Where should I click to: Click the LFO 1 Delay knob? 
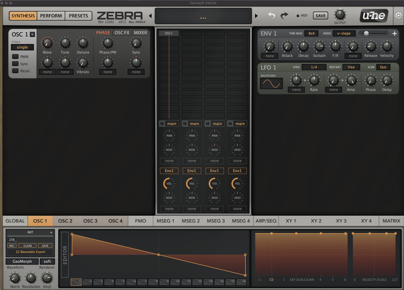tap(387, 80)
